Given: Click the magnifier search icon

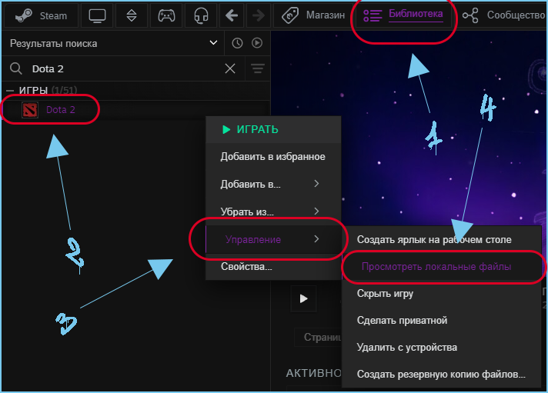Looking at the screenshot, I should click(16, 68).
